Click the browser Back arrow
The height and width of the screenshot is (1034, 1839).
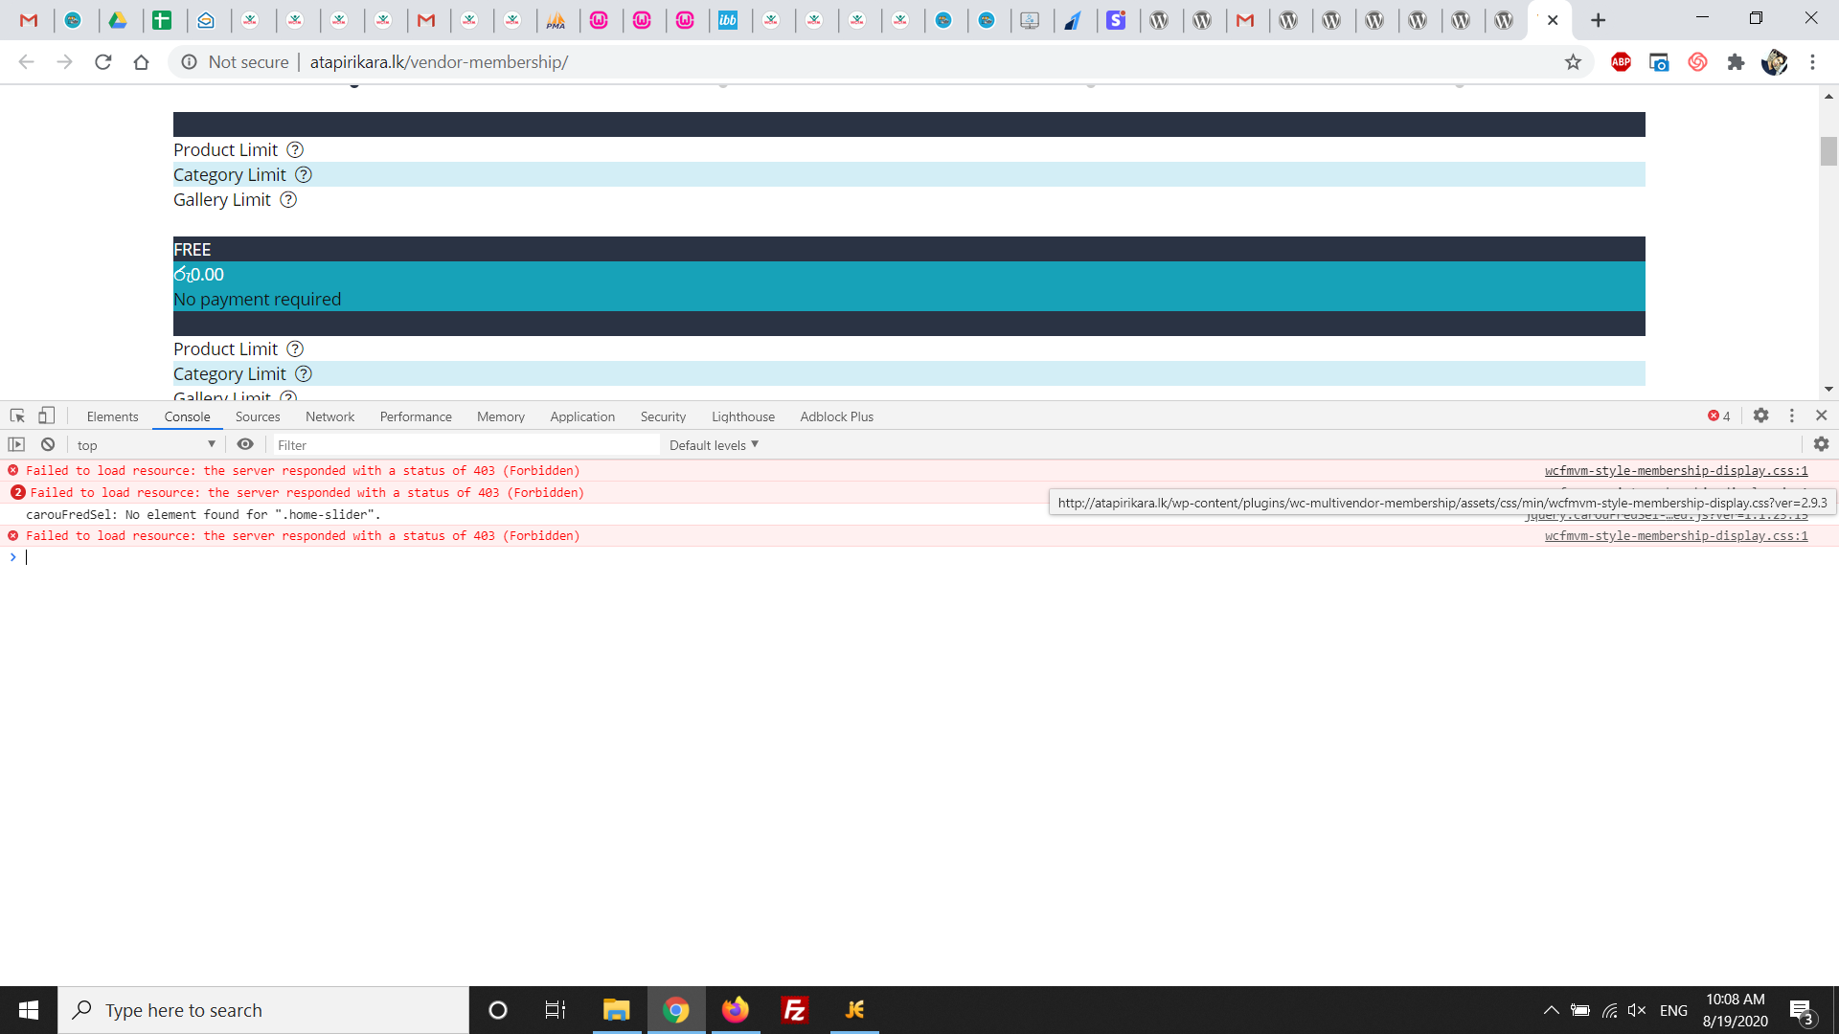pyautogui.click(x=26, y=62)
